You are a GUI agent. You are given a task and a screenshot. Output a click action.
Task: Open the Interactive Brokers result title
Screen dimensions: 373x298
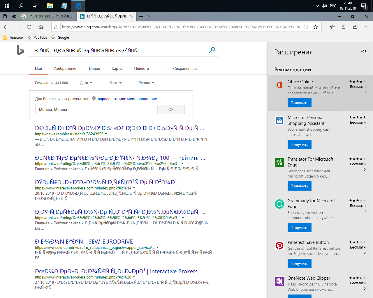(116, 271)
